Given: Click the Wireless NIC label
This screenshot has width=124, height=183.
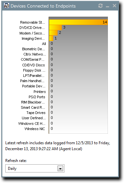Looking at the screenshot, I should (35, 129).
